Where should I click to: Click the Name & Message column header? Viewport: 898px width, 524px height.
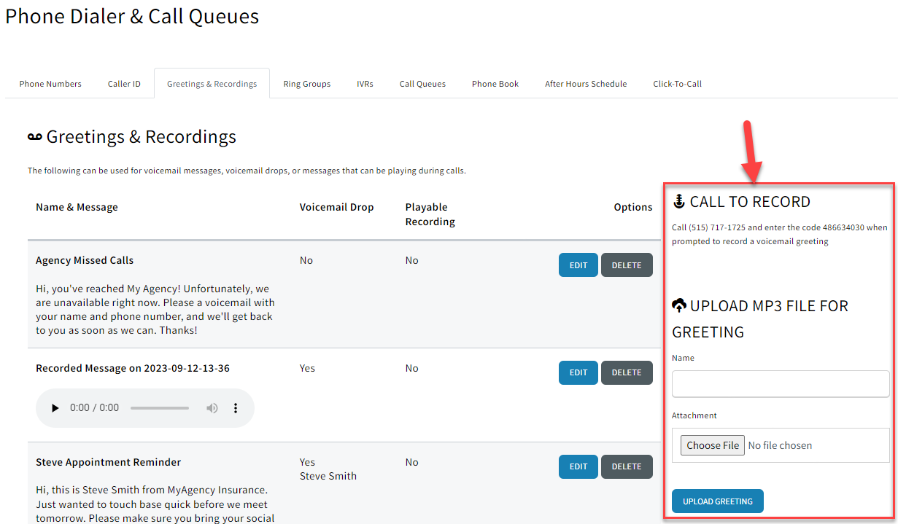tap(77, 207)
